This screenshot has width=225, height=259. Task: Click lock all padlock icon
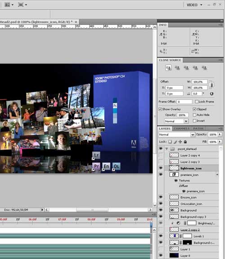click(185, 142)
